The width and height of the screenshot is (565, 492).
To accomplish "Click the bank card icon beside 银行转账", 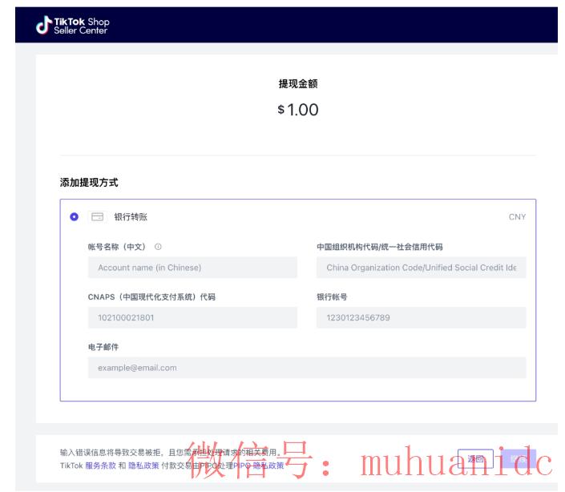I will pos(97,217).
